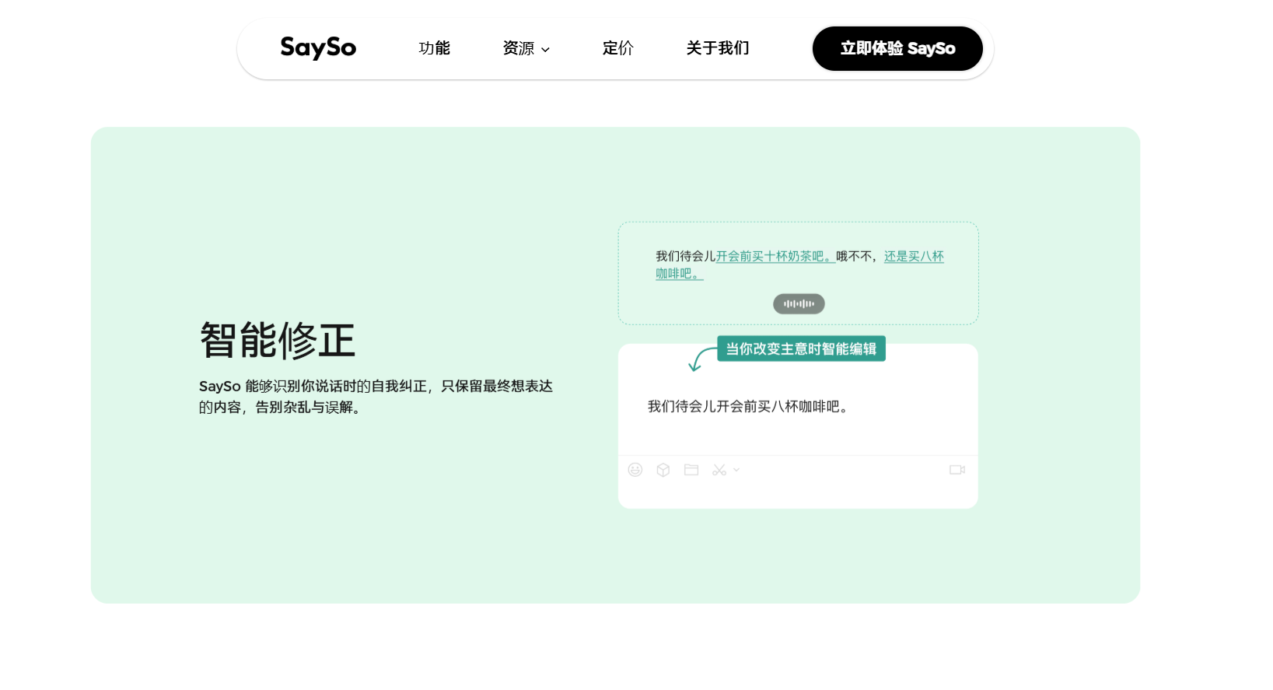Image resolution: width=1273 pixels, height=690 pixels.
Task: Go to the 定价 page
Action: (617, 48)
